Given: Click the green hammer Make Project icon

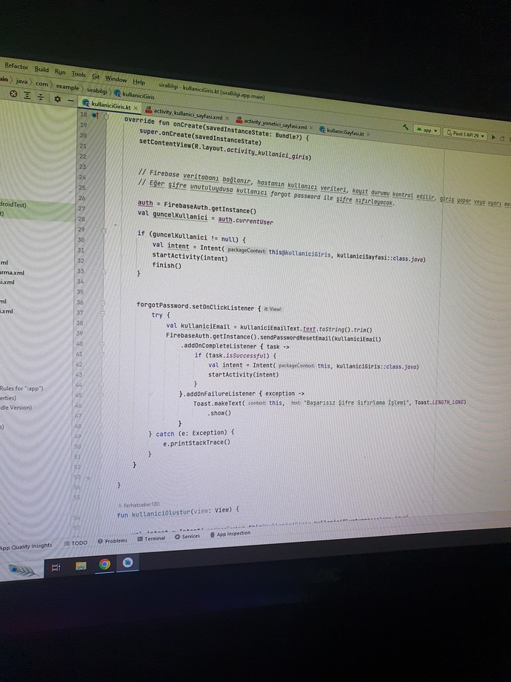Looking at the screenshot, I should (405, 127).
